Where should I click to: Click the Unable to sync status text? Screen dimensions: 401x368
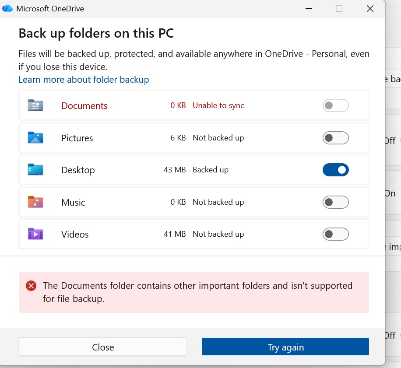[218, 105]
